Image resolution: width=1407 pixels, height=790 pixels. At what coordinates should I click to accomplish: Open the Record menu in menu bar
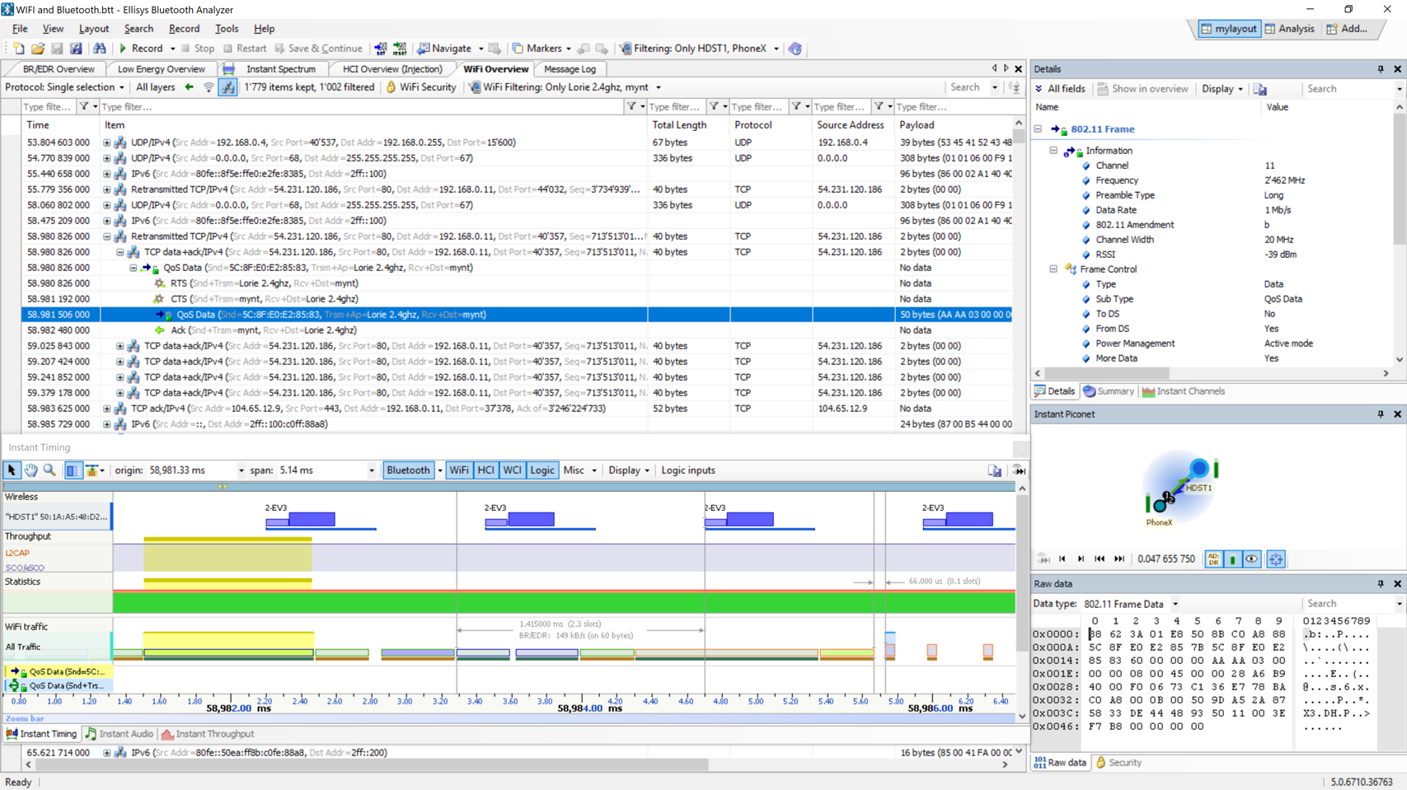tap(184, 29)
